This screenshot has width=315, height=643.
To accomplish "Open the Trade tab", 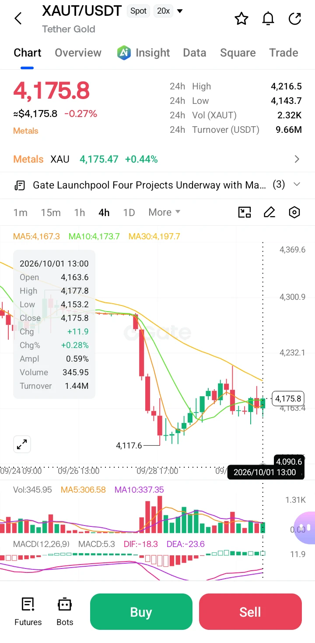I will [x=283, y=53].
